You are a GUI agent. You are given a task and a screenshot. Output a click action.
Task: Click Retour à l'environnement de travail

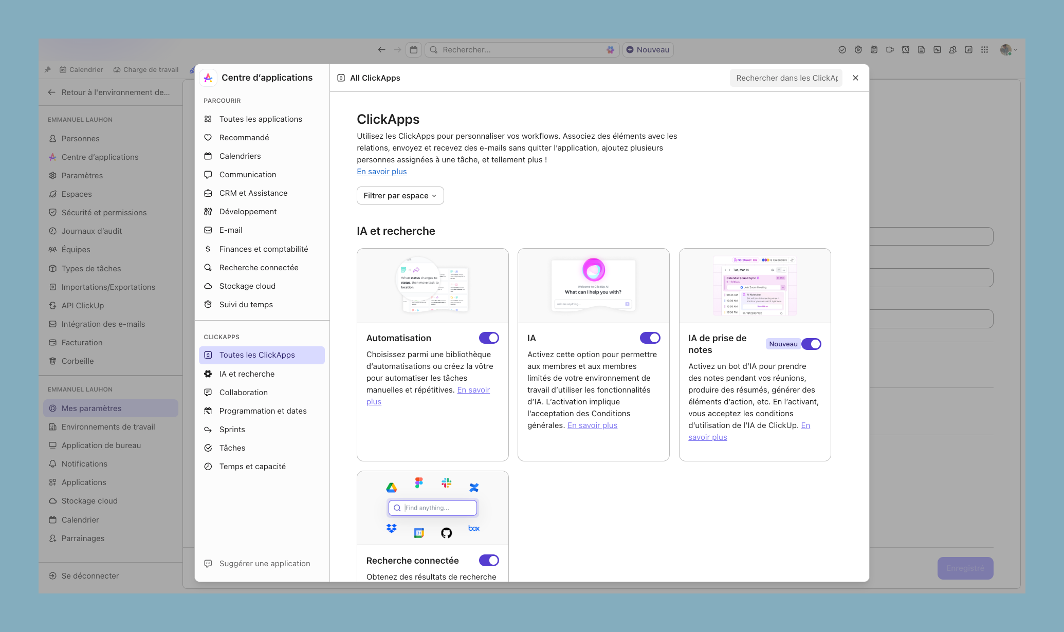(x=110, y=92)
